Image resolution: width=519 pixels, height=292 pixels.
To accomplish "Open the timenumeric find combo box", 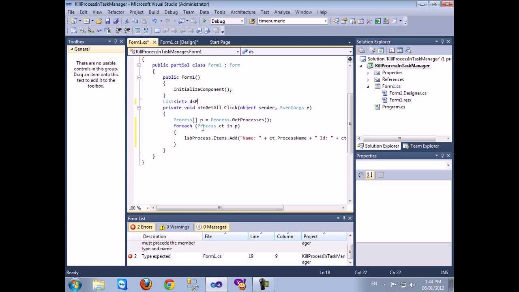I will point(325,21).
